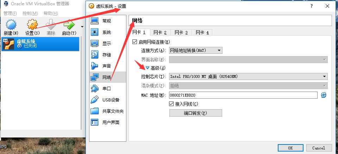Screen dimensions: 338x154
Task: Switch to the 网卡 1 tab
Action: click(139, 32)
